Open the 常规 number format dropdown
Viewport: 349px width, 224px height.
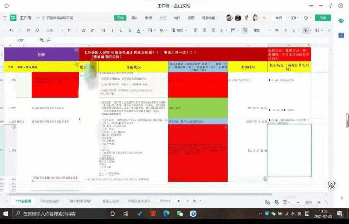click(259, 31)
